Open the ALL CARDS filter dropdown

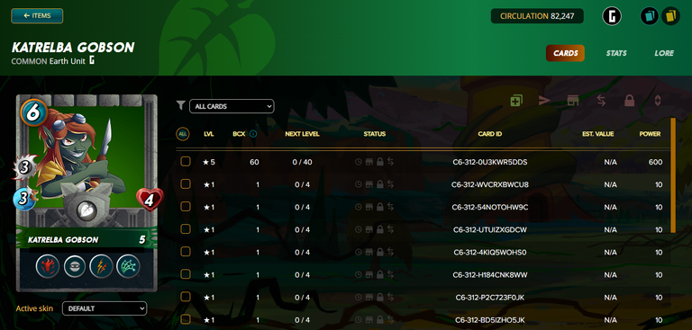click(232, 106)
